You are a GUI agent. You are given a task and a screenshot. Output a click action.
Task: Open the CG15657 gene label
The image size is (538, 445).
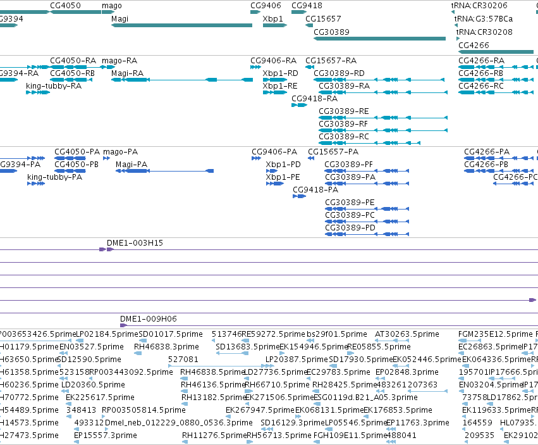[323, 19]
